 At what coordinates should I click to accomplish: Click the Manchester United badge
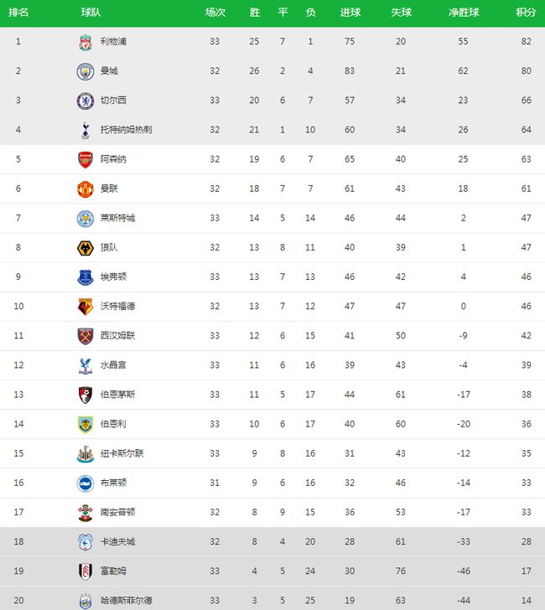86,189
